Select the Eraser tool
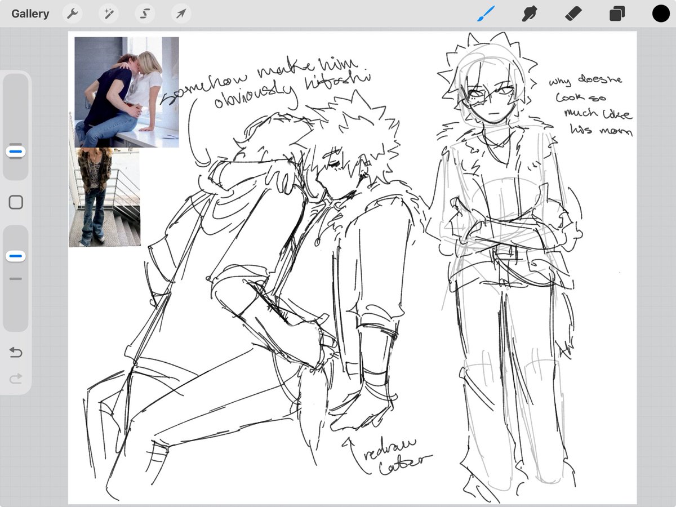 (x=573, y=14)
